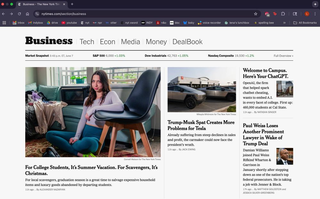Open the youtube bookmark
320x199 pixels.
click(69, 23)
